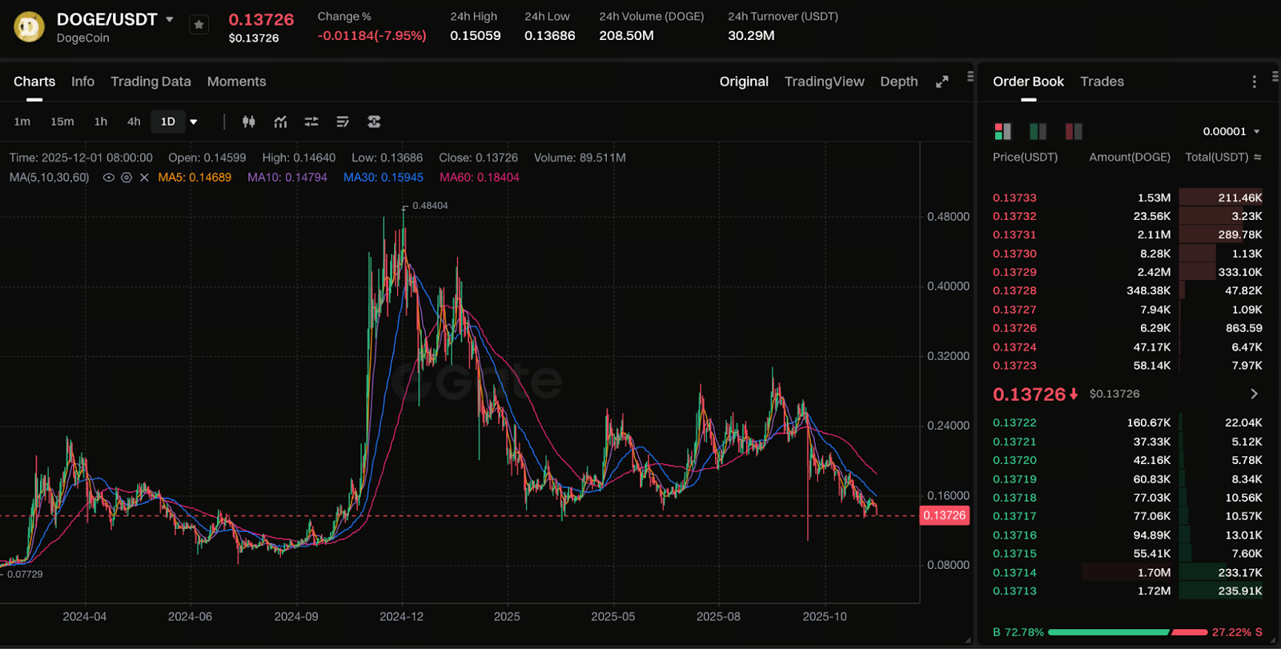Select the 4h timeframe
1281x649 pixels.
134,122
